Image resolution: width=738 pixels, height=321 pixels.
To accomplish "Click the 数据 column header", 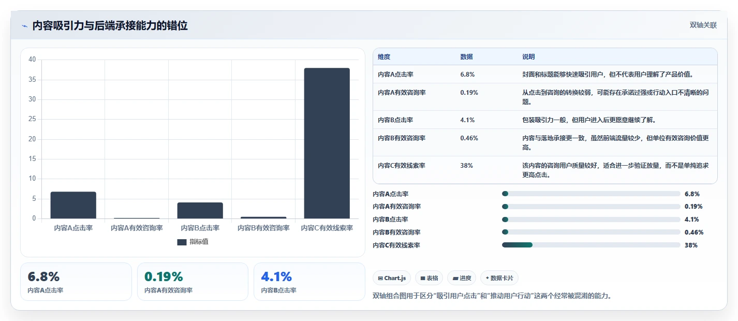I will click(466, 57).
